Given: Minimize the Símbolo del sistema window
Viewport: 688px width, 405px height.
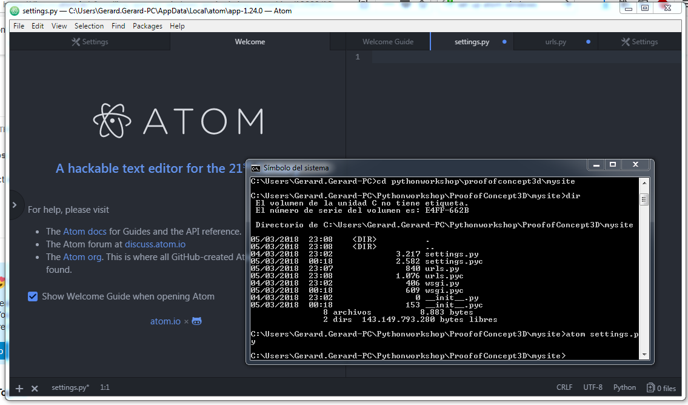Looking at the screenshot, I should coord(596,165).
